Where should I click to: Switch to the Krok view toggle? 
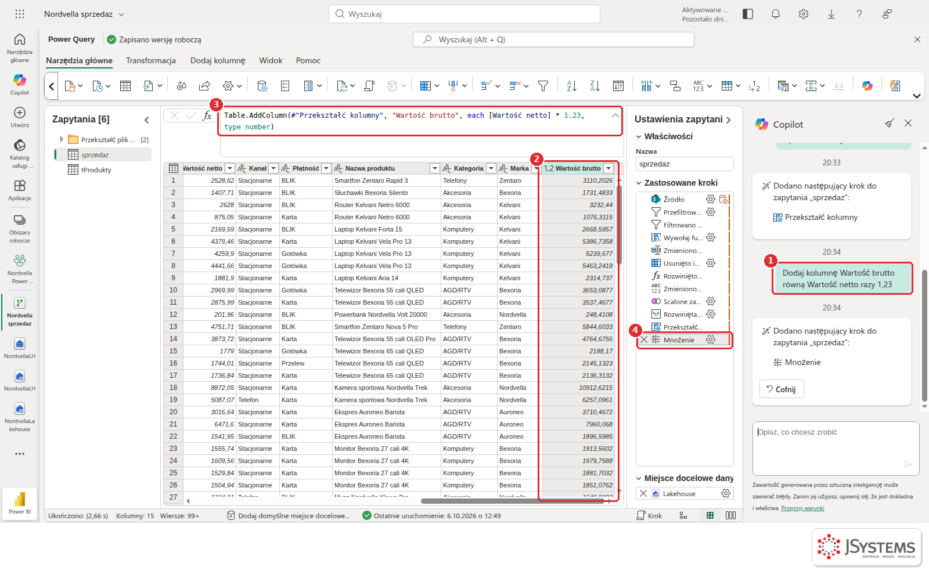click(649, 515)
